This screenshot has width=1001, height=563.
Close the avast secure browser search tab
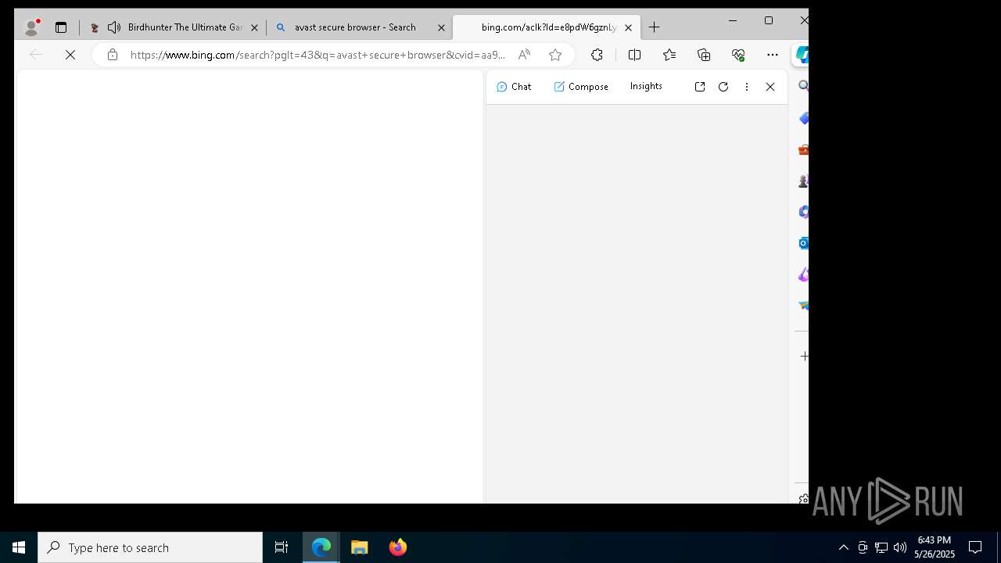(441, 27)
